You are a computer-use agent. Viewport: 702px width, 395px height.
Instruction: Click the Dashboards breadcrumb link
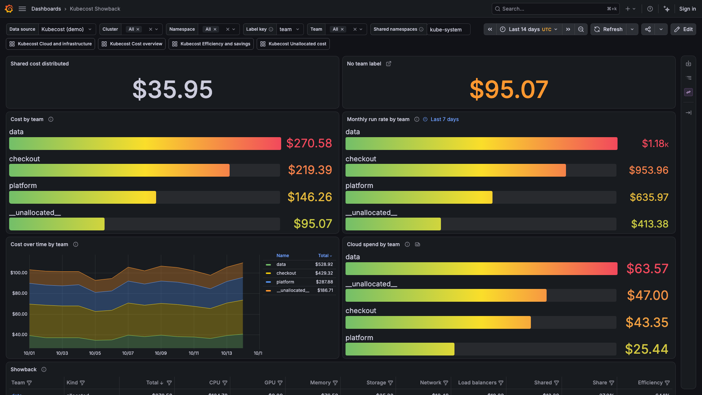click(x=46, y=9)
